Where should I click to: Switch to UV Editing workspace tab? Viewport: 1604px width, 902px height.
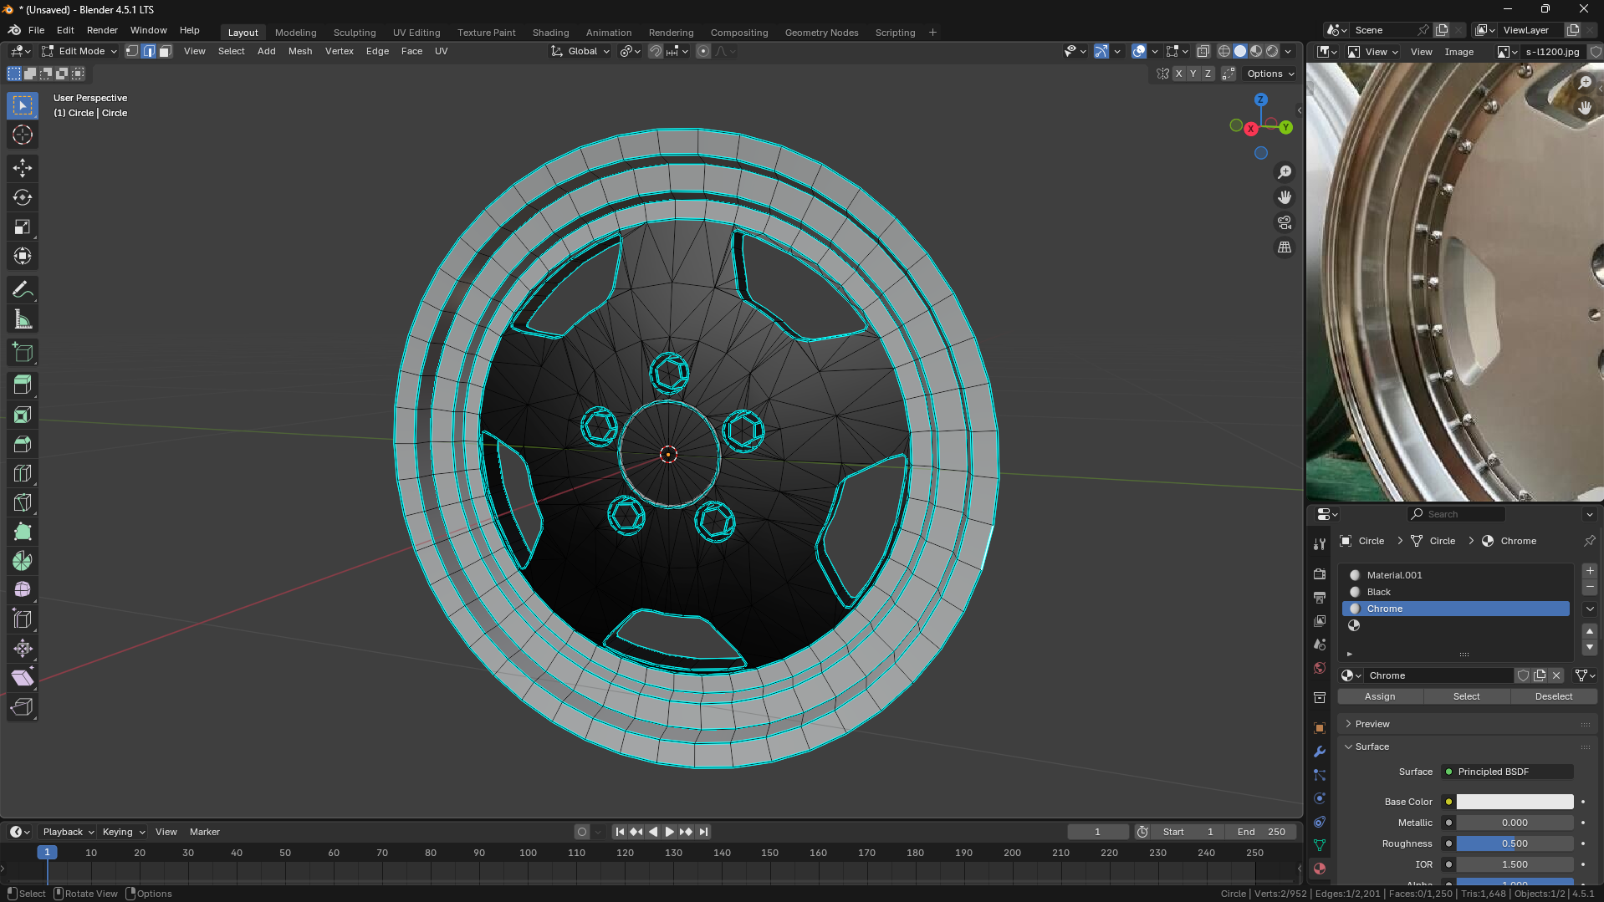pyautogui.click(x=416, y=33)
